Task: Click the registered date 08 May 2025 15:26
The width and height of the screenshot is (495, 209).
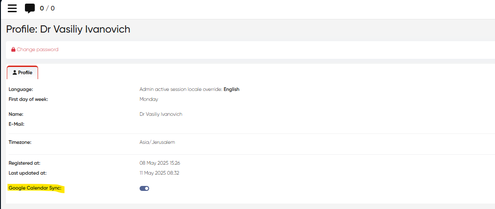Action: pyautogui.click(x=160, y=163)
